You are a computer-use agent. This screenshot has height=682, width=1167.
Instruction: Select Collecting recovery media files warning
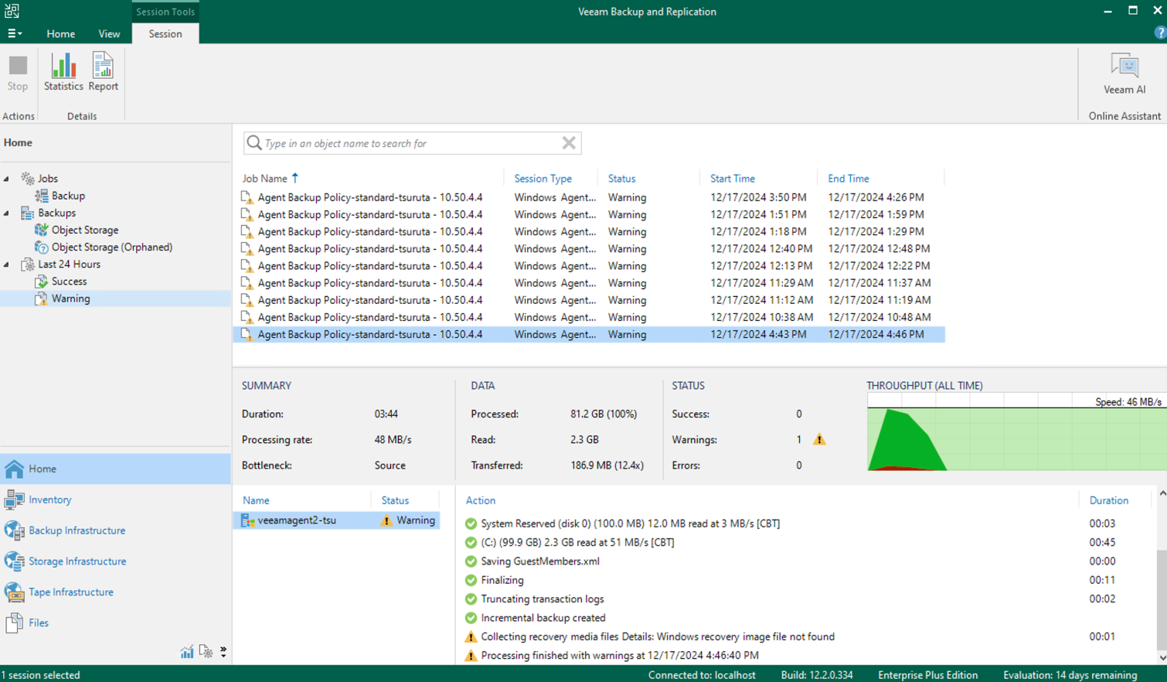pyautogui.click(x=808, y=637)
